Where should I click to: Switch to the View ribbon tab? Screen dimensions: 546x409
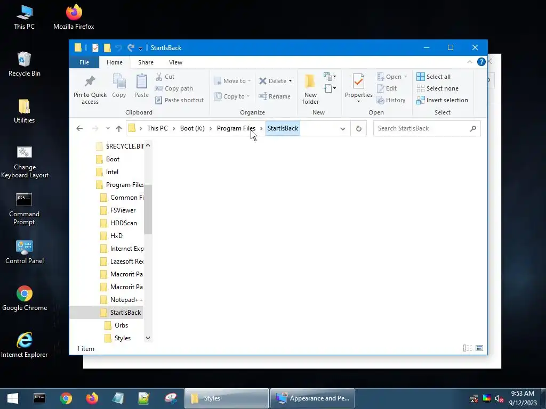point(175,62)
